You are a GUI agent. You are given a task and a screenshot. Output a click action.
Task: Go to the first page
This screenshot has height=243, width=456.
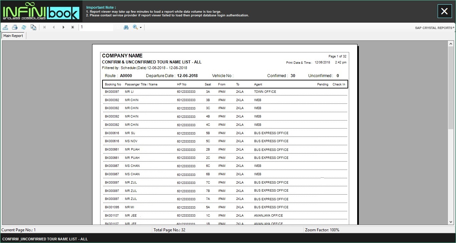(44, 27)
